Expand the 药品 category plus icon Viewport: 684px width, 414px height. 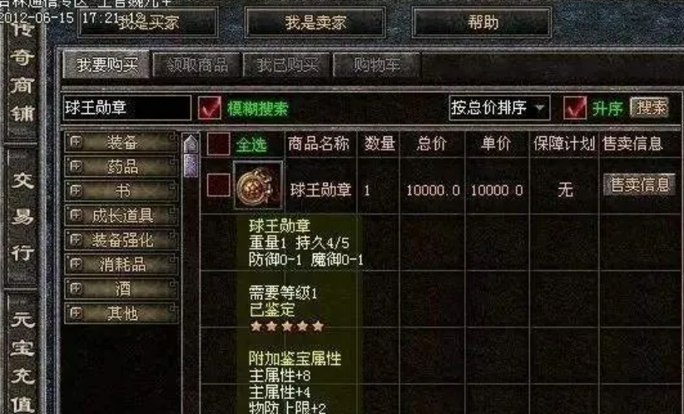76,166
